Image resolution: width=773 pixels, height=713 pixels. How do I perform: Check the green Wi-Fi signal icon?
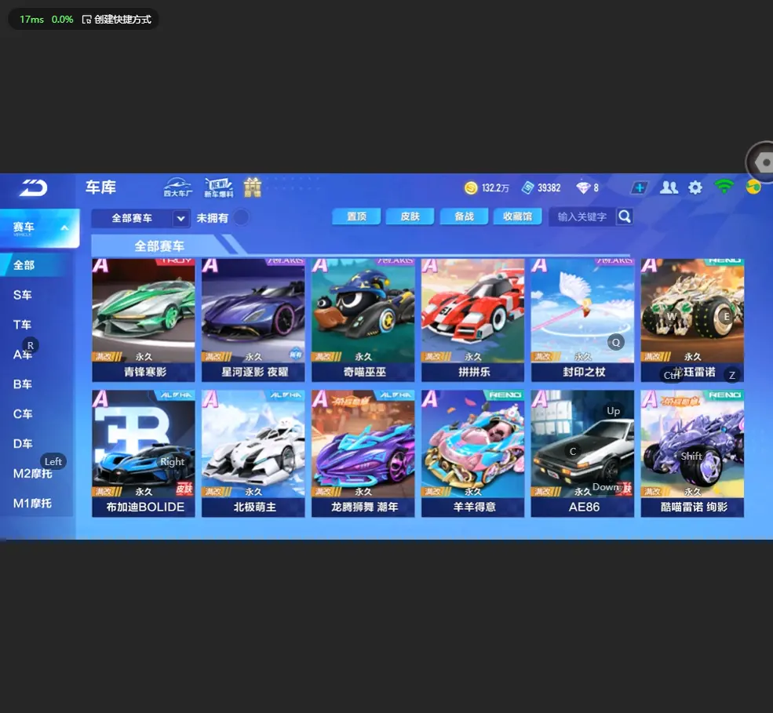click(x=724, y=187)
